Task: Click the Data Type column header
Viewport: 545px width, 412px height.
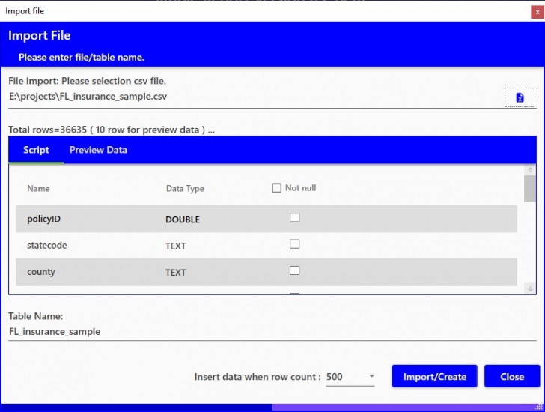Action: (x=185, y=189)
